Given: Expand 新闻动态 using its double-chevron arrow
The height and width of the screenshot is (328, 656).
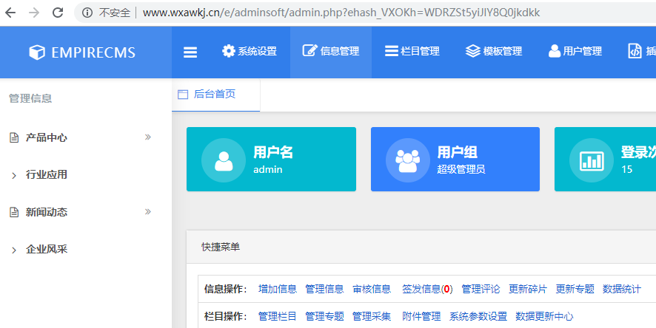Looking at the screenshot, I should [x=147, y=212].
